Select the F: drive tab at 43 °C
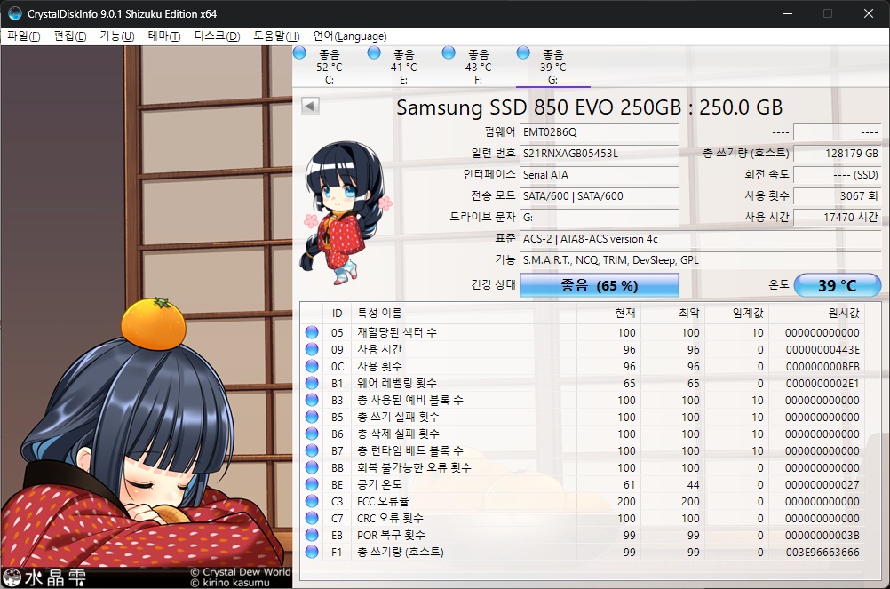890x589 pixels. [478, 67]
